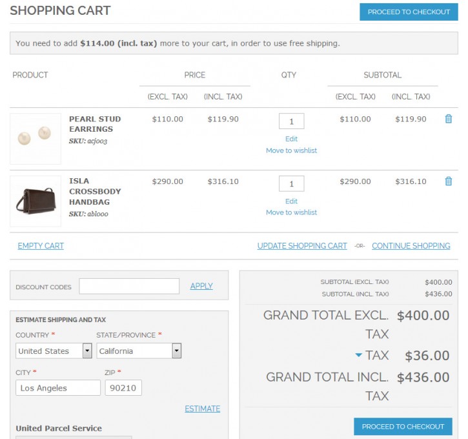Select quantity box for Pearl Stud Earrings

(292, 121)
